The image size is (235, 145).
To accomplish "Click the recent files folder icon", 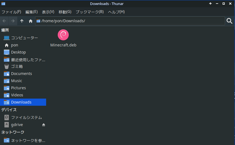I will [6, 60].
